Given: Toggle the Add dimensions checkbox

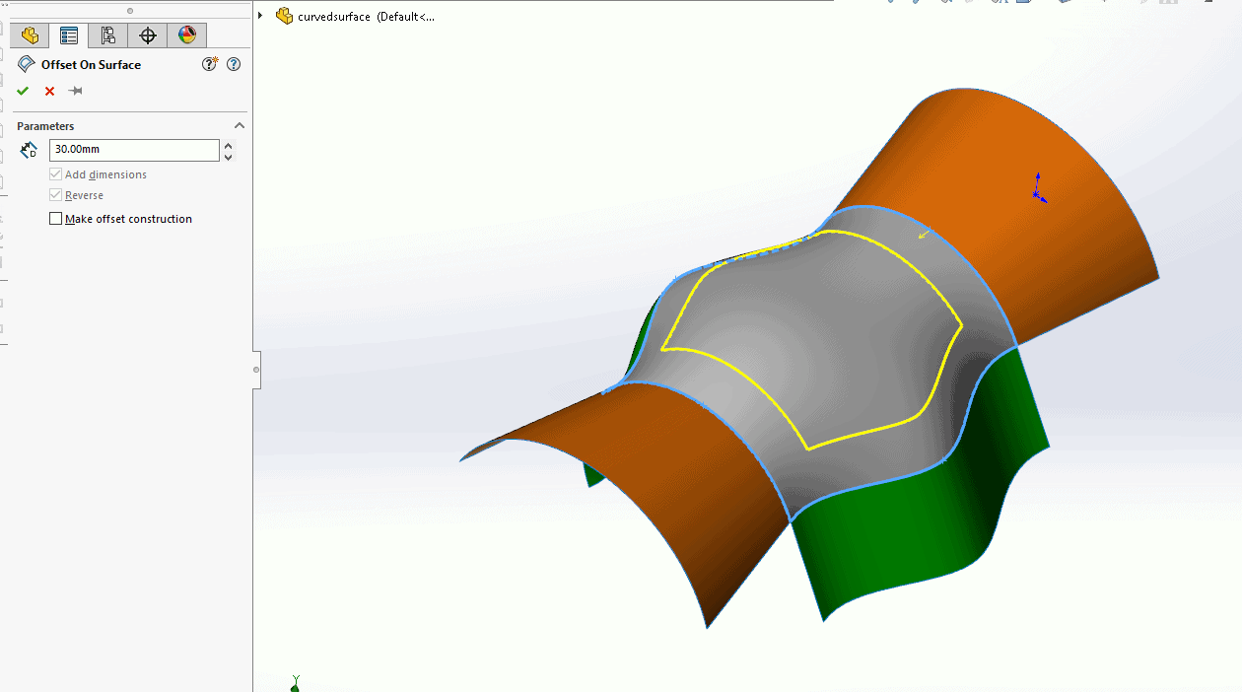Looking at the screenshot, I should [55, 174].
